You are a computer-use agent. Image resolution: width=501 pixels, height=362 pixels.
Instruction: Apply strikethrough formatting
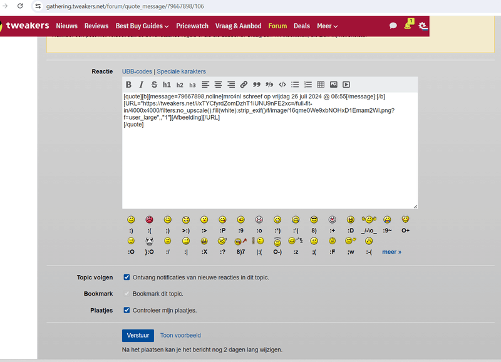click(x=154, y=85)
